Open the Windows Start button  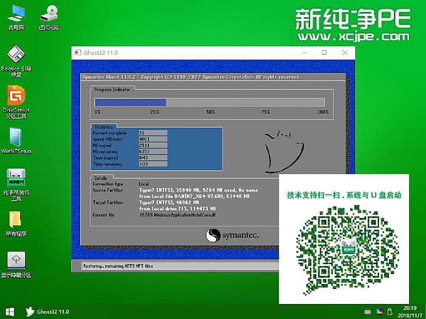tap(10, 311)
